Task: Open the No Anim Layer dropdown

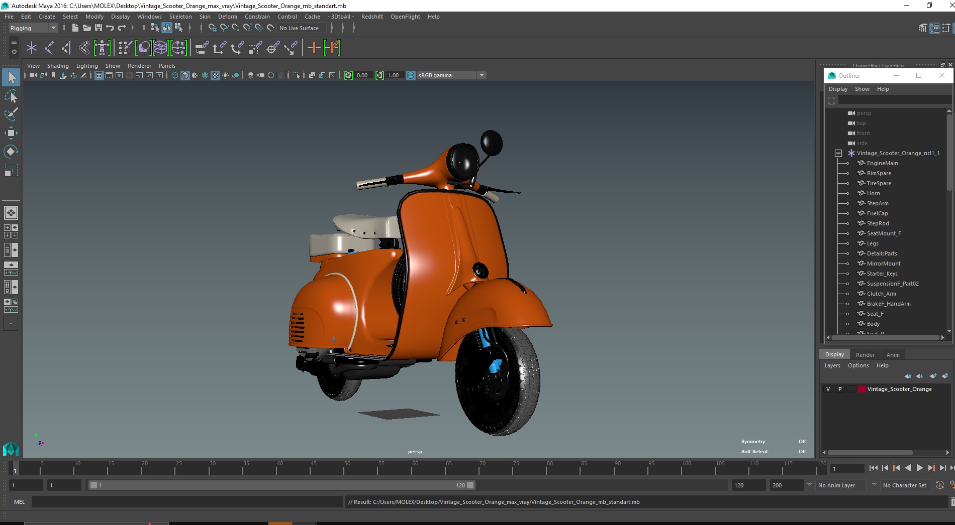Action: pos(842,485)
